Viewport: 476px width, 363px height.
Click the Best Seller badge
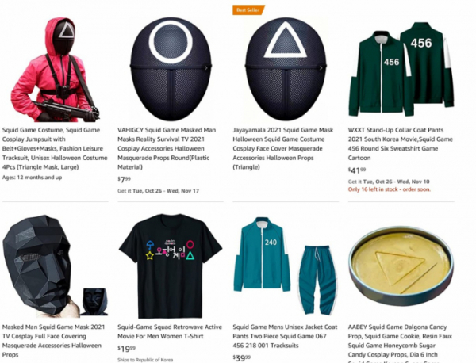click(248, 10)
